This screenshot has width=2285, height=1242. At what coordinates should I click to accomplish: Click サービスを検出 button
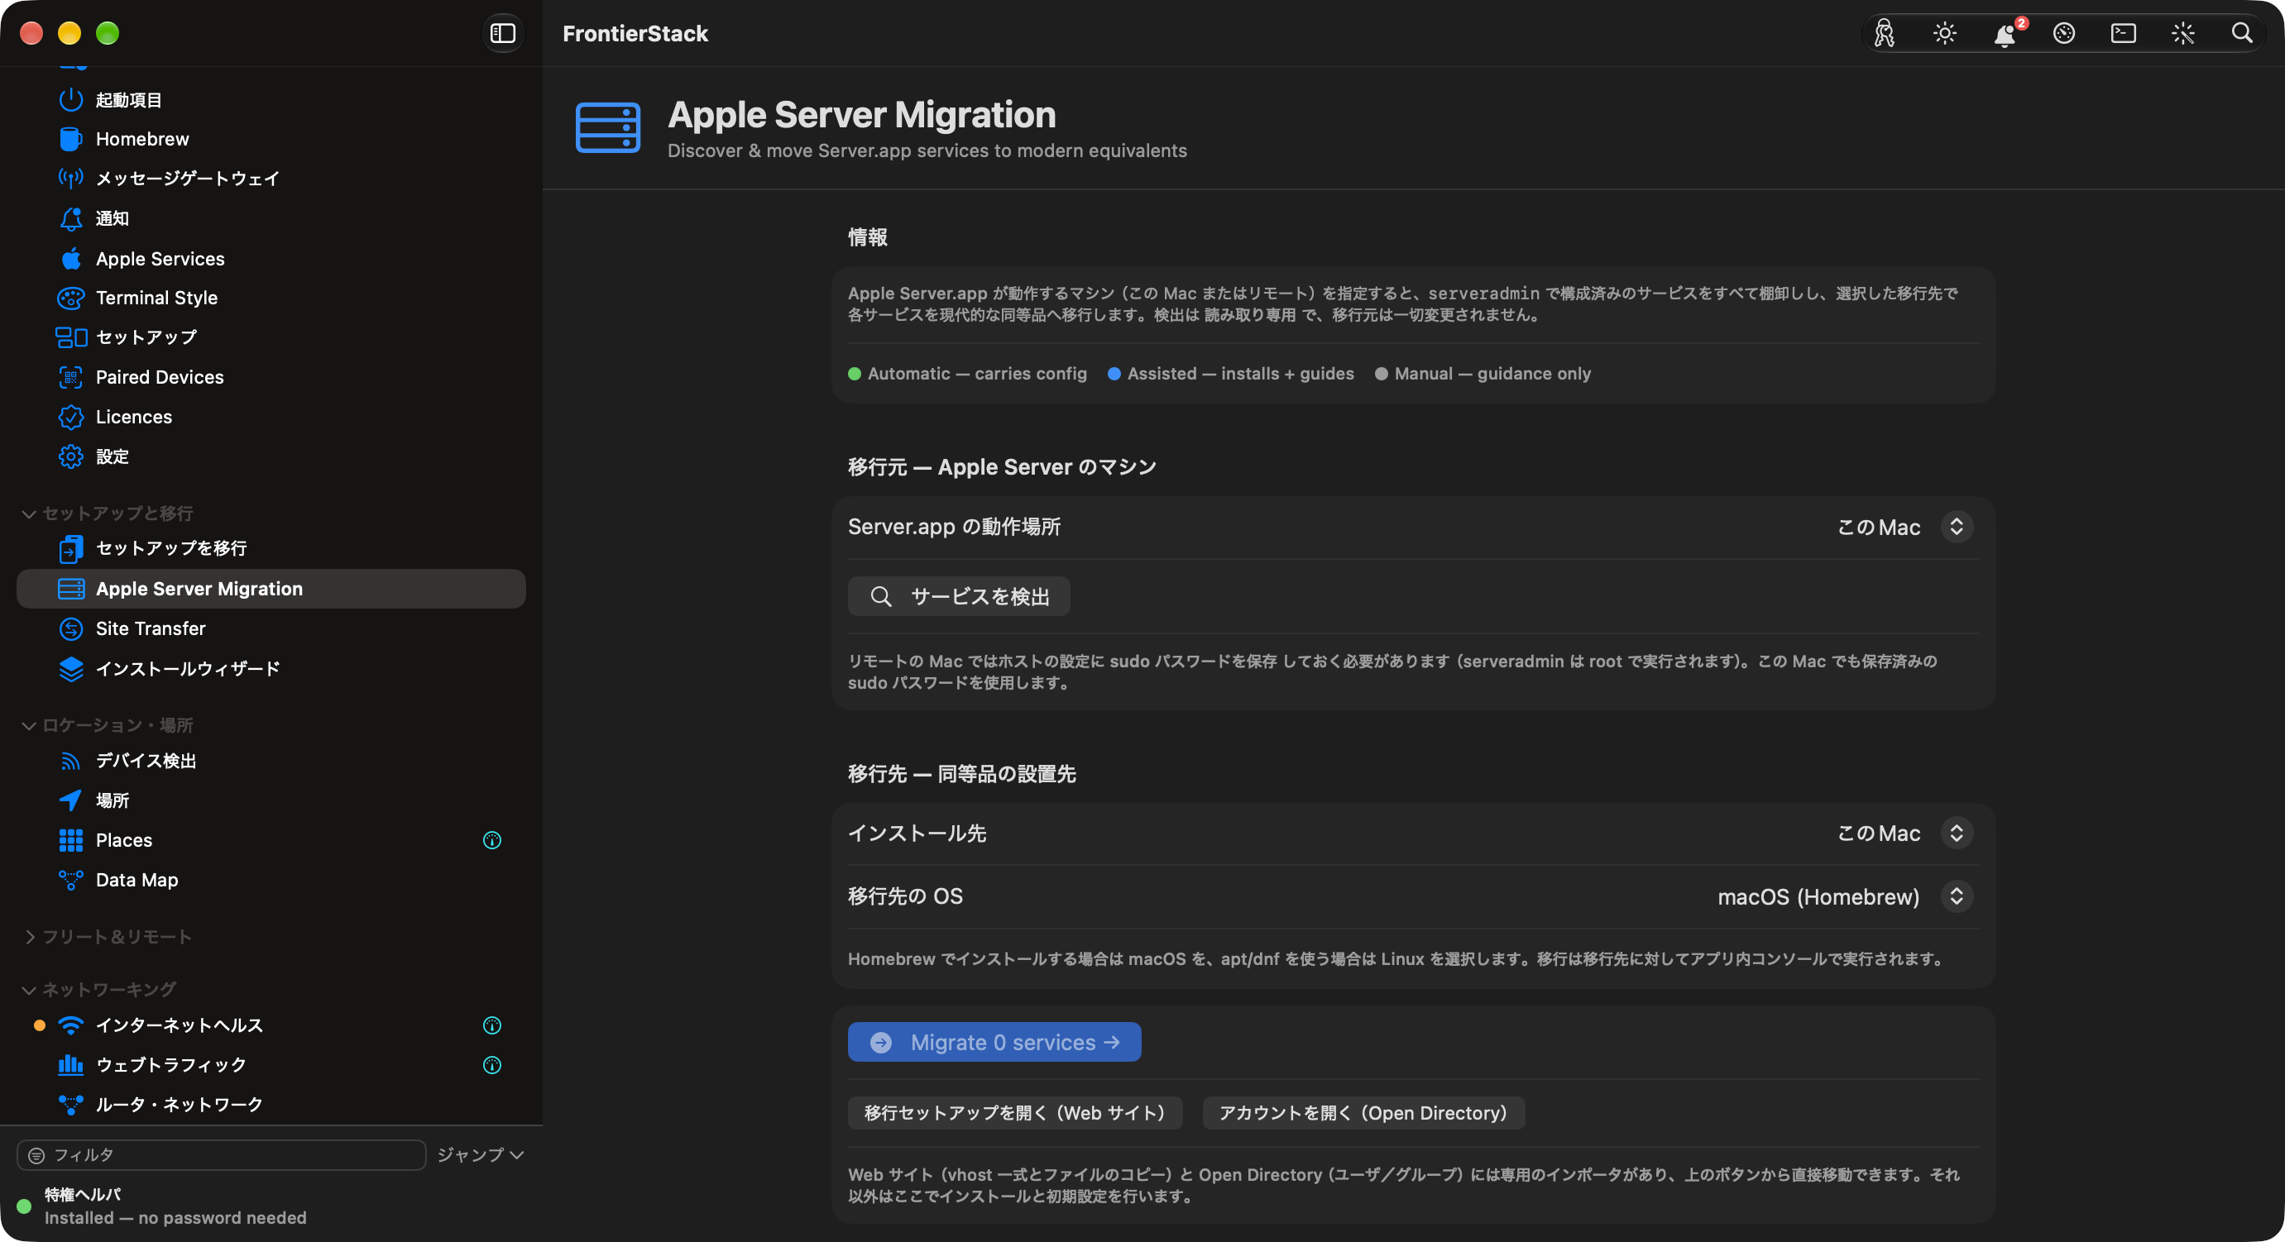[x=959, y=597]
